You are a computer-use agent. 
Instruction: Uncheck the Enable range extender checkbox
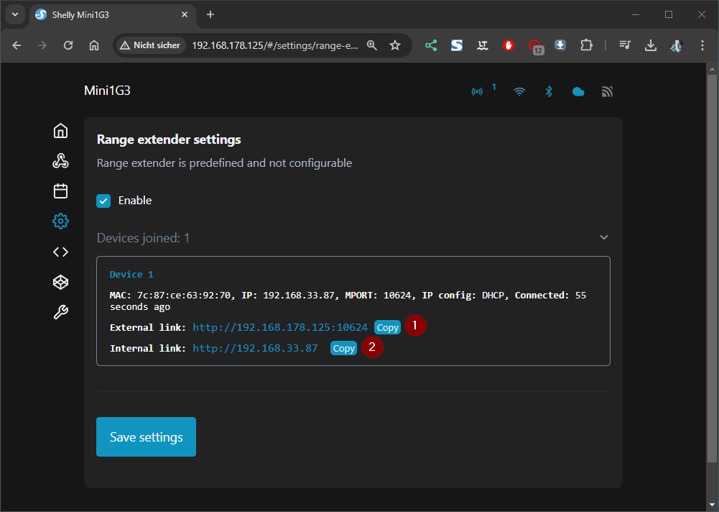tap(103, 201)
